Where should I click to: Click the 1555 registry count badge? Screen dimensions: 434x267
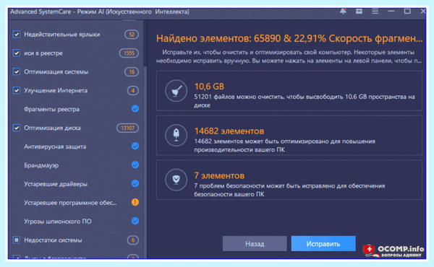[129, 53]
